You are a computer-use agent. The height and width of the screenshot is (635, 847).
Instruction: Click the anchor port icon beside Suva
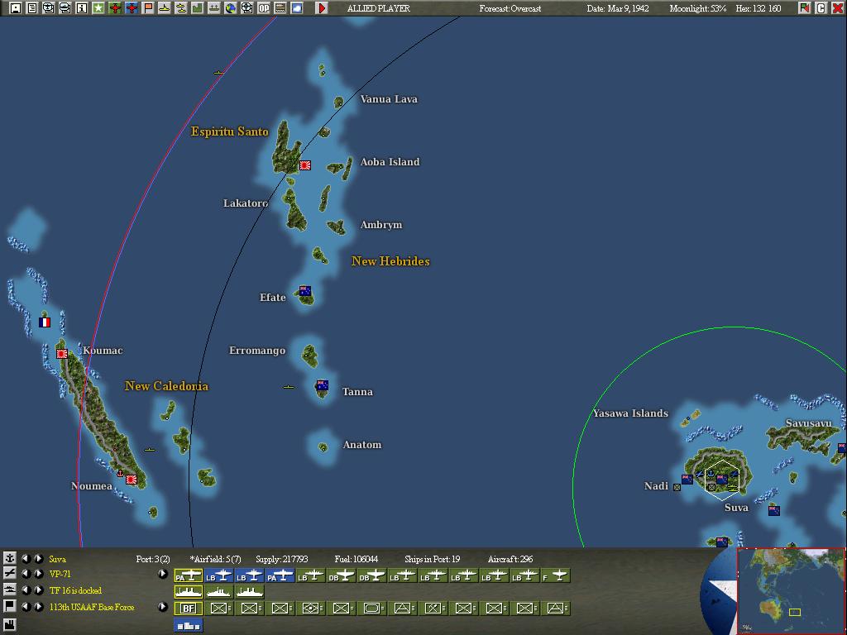(x=9, y=558)
